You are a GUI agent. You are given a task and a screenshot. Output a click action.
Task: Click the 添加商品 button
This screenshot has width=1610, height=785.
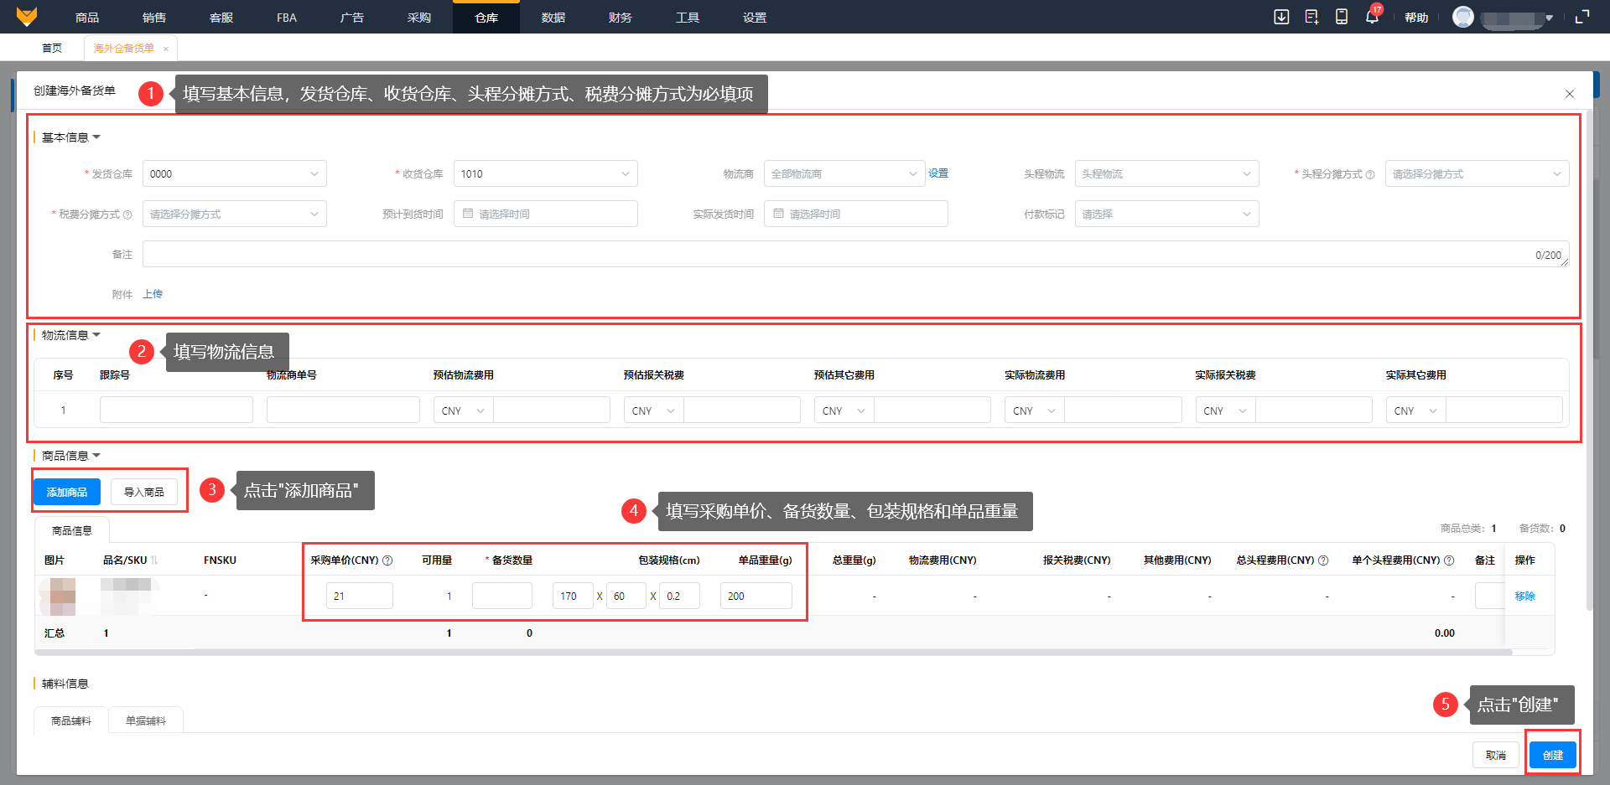tap(67, 492)
